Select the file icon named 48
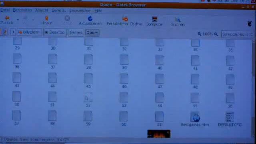Screen dimensions: 256x144 [195, 79]
